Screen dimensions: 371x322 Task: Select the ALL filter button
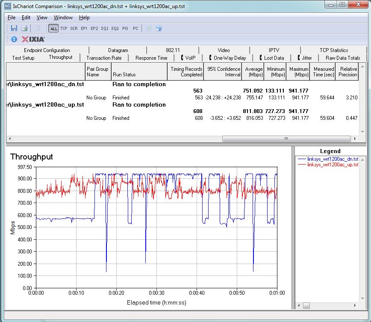point(53,29)
